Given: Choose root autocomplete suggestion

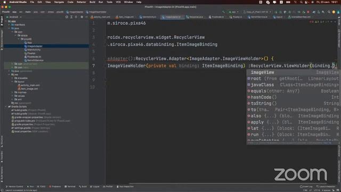Looking at the screenshot, I should pos(293,78).
